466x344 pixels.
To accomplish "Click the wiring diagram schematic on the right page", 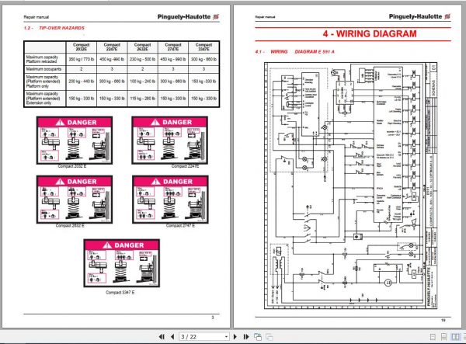I will [351, 186].
